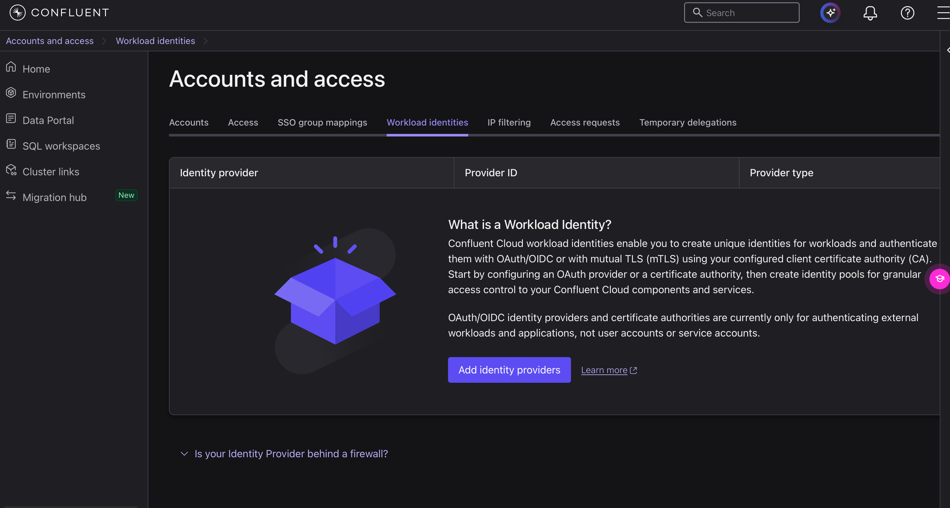Viewport: 950px width, 508px height.
Task: Click the SQL workspaces sidebar icon
Action: point(11,144)
